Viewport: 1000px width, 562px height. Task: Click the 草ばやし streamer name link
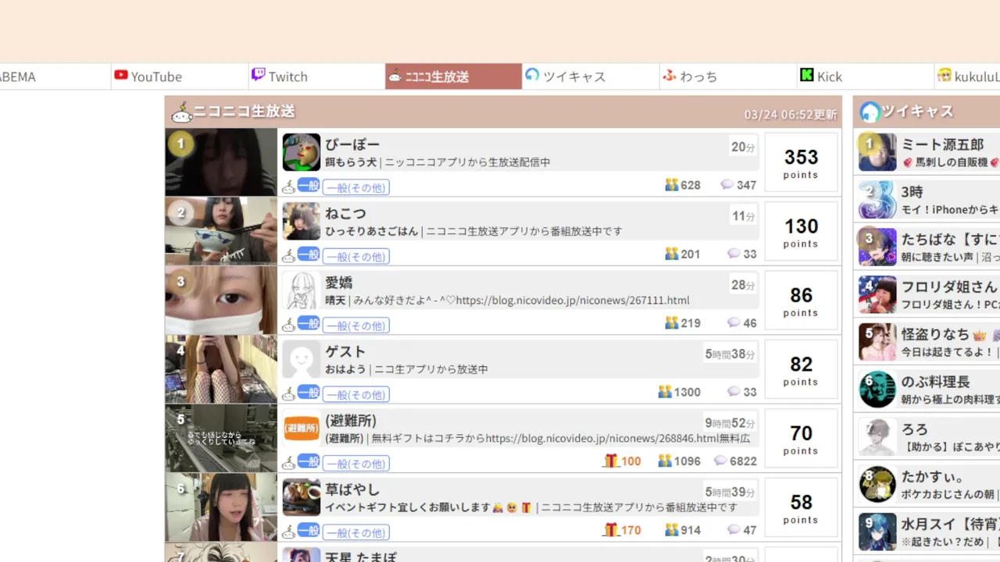[352, 489]
